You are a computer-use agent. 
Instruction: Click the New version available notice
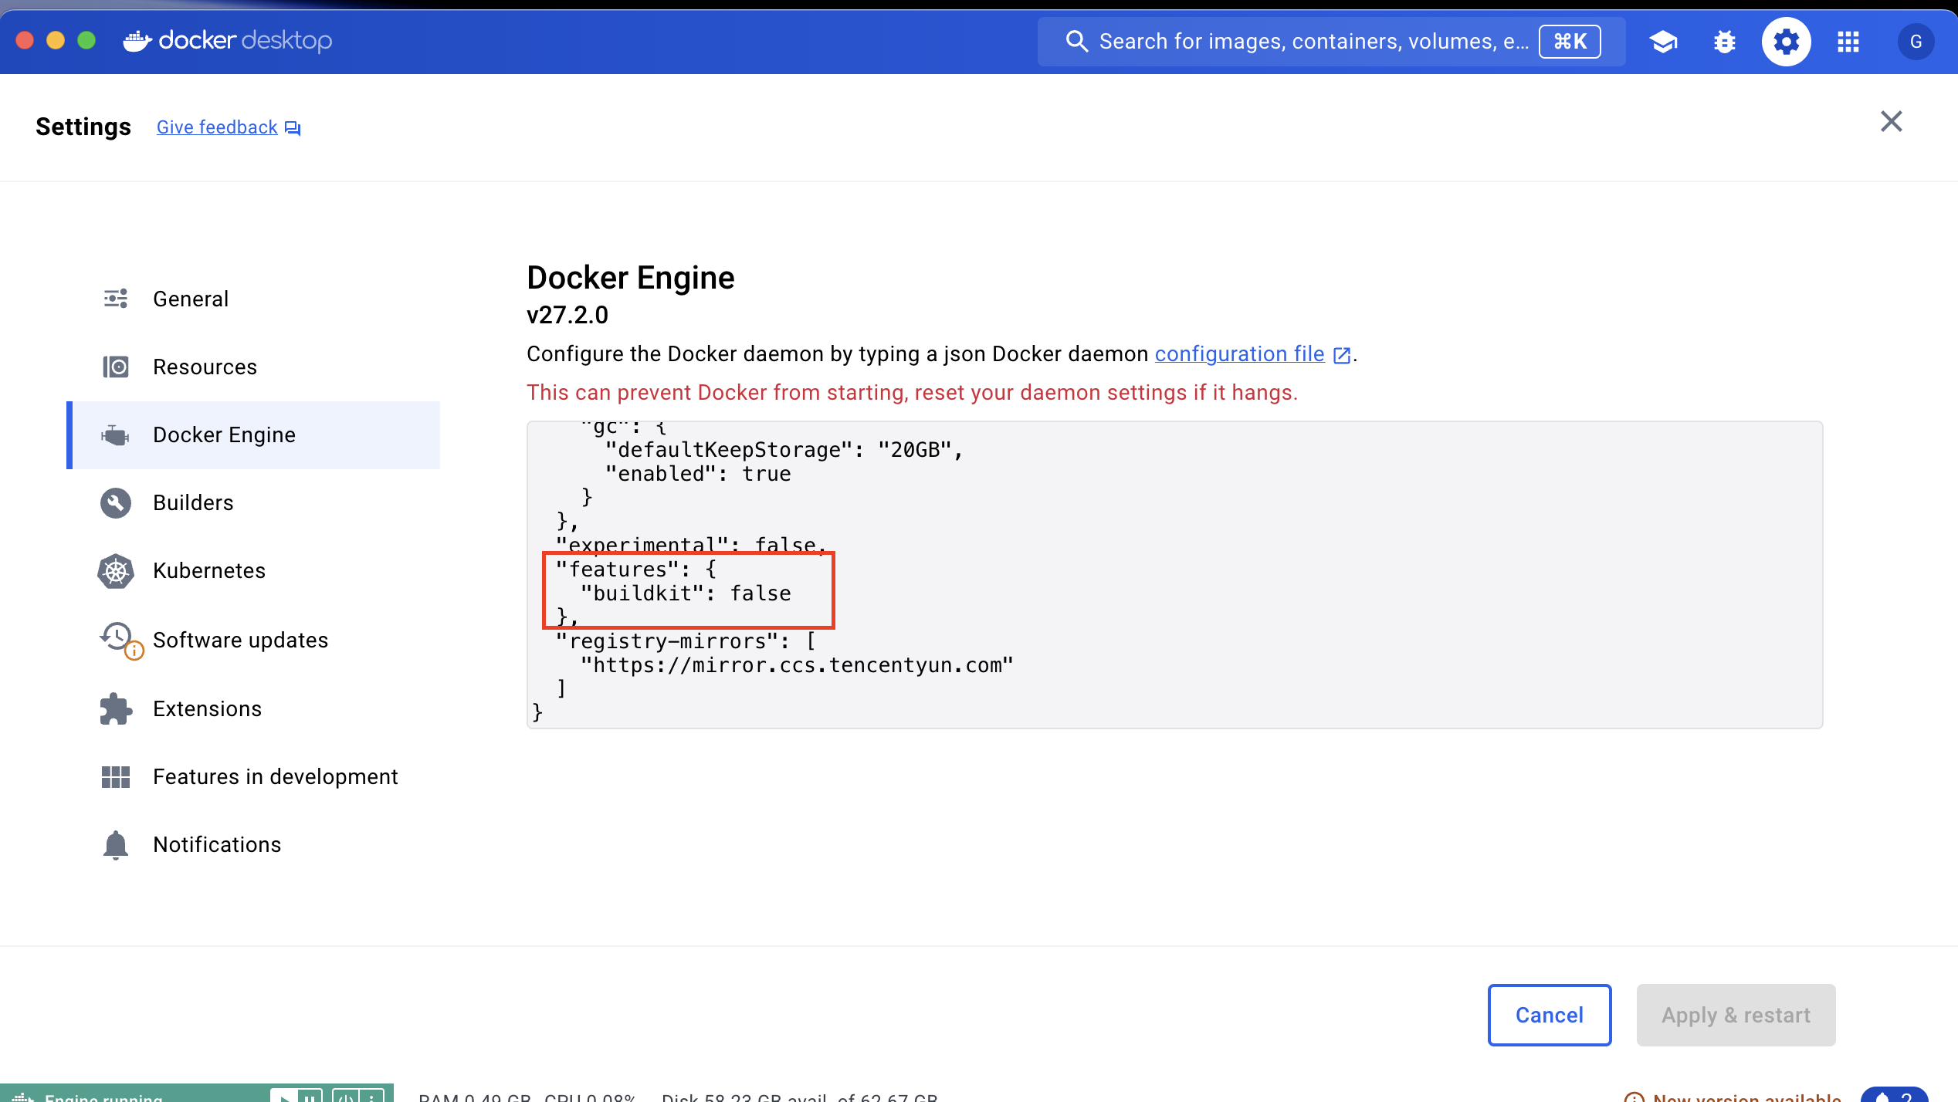[x=1734, y=1096]
